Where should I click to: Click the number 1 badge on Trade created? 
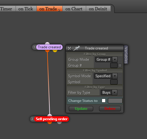34,47
